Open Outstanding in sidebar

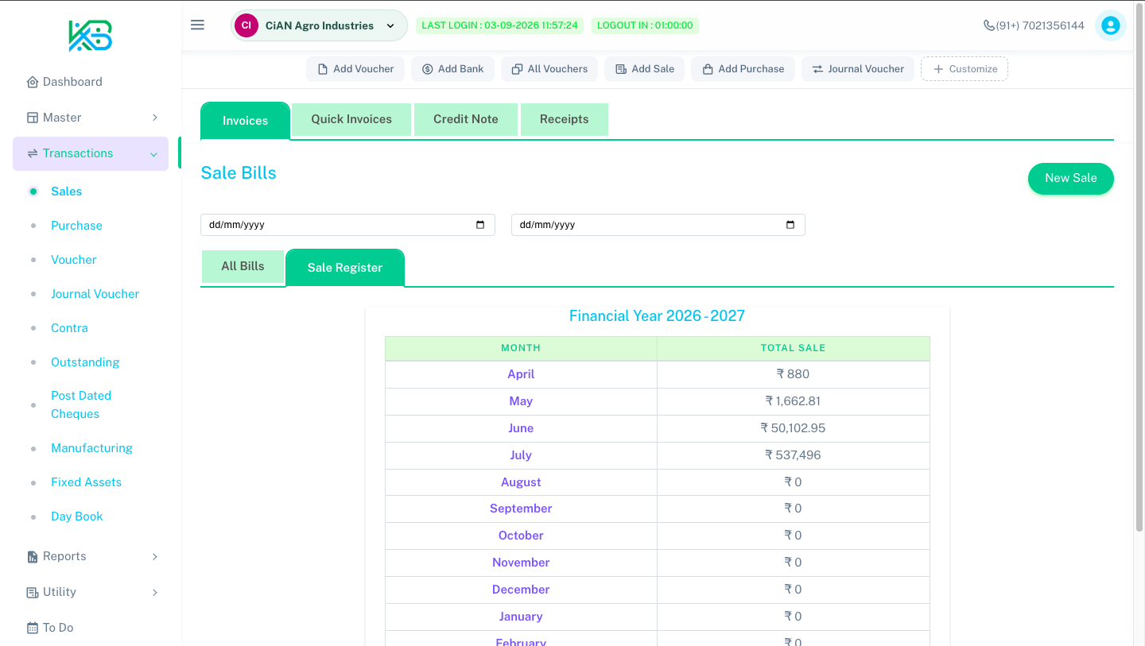click(85, 362)
